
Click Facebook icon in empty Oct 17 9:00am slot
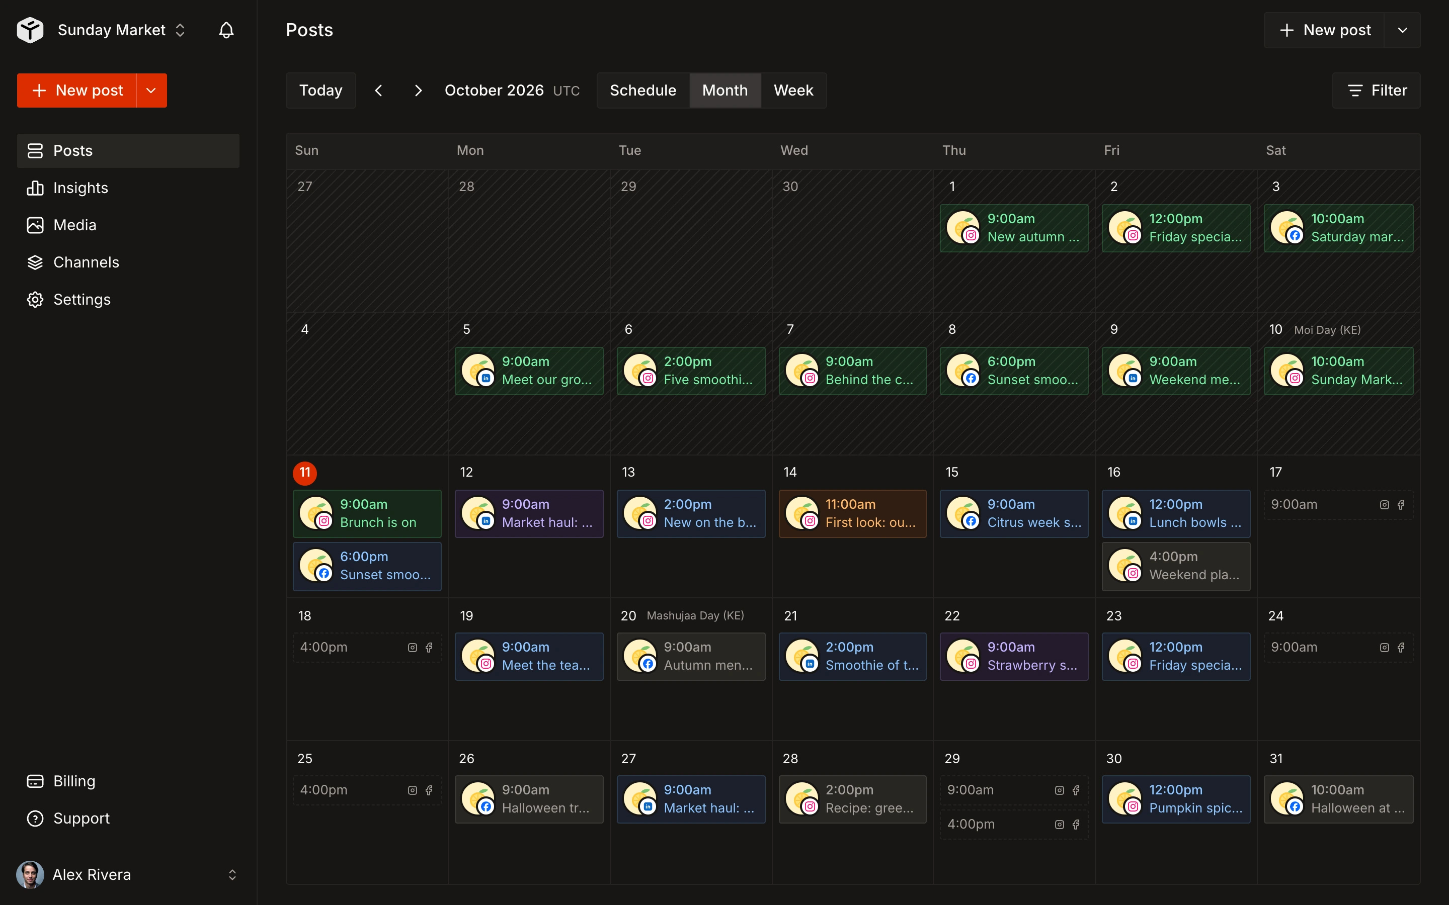point(1401,505)
